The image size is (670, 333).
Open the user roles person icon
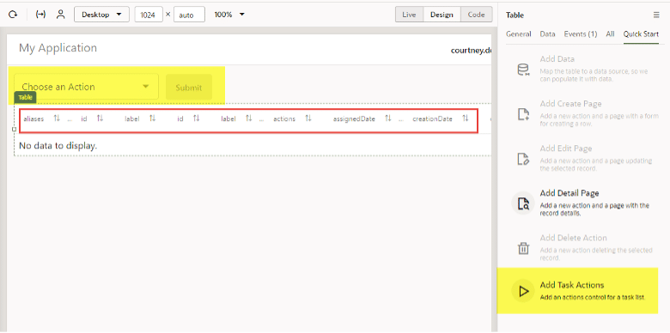[61, 15]
